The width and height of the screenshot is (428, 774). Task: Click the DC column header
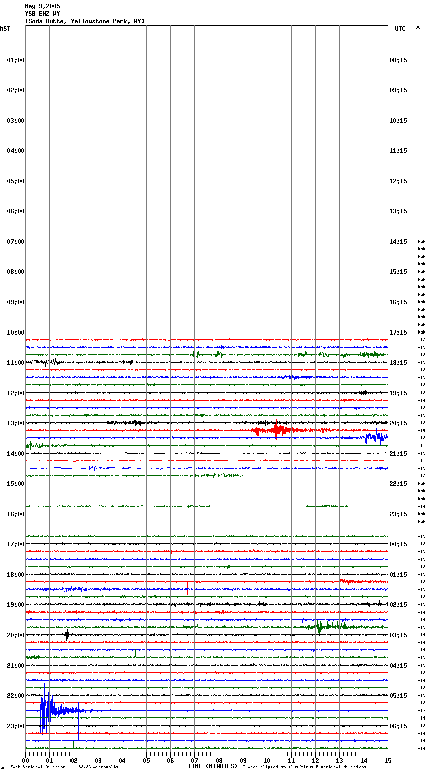418,27
